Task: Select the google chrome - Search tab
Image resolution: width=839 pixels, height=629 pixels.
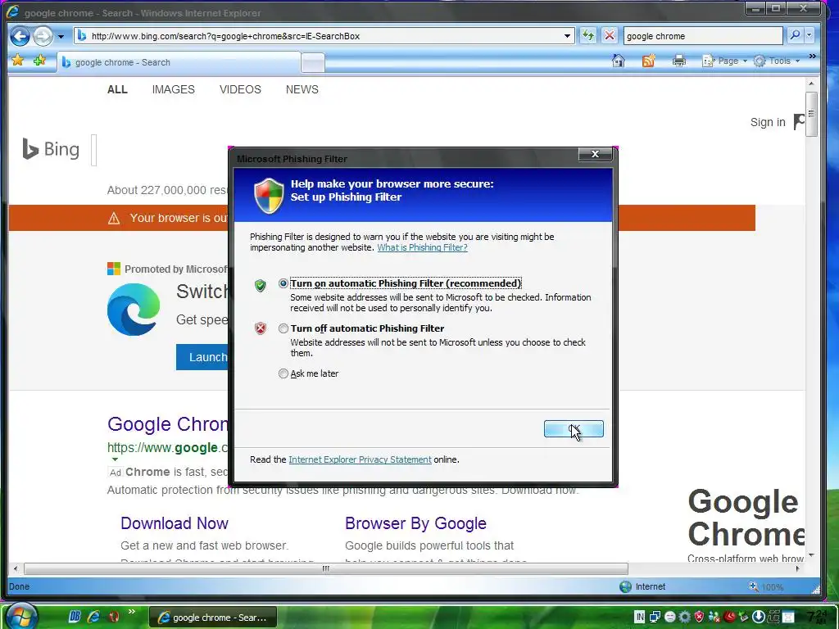Action: 179,62
